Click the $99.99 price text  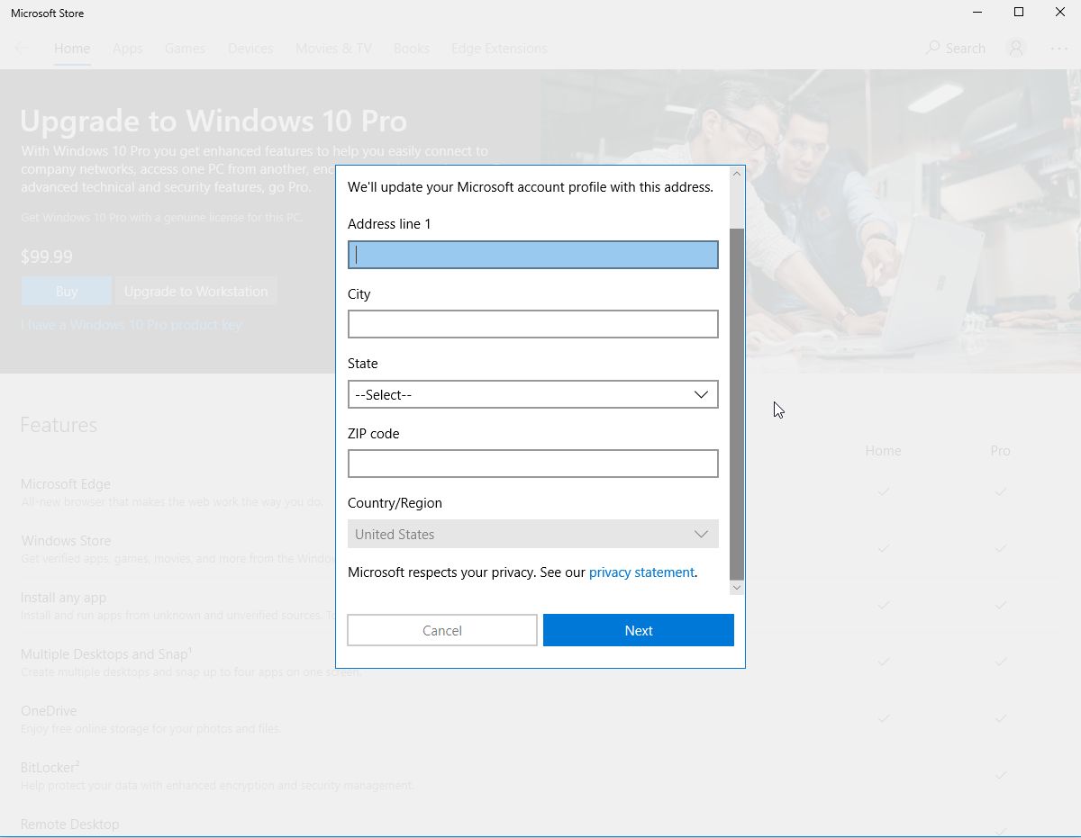click(47, 257)
